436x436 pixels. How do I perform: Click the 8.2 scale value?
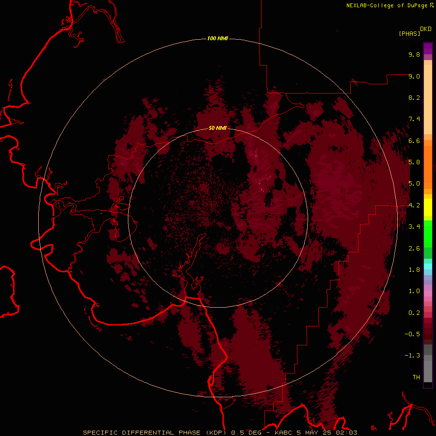414,97
